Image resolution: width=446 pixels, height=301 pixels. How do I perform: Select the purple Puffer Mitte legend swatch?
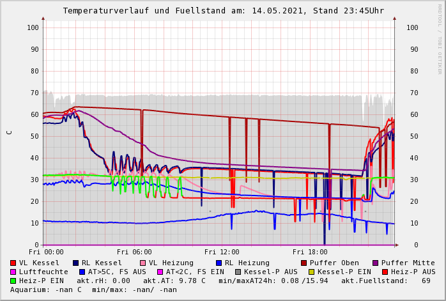pyautogui.click(x=376, y=263)
